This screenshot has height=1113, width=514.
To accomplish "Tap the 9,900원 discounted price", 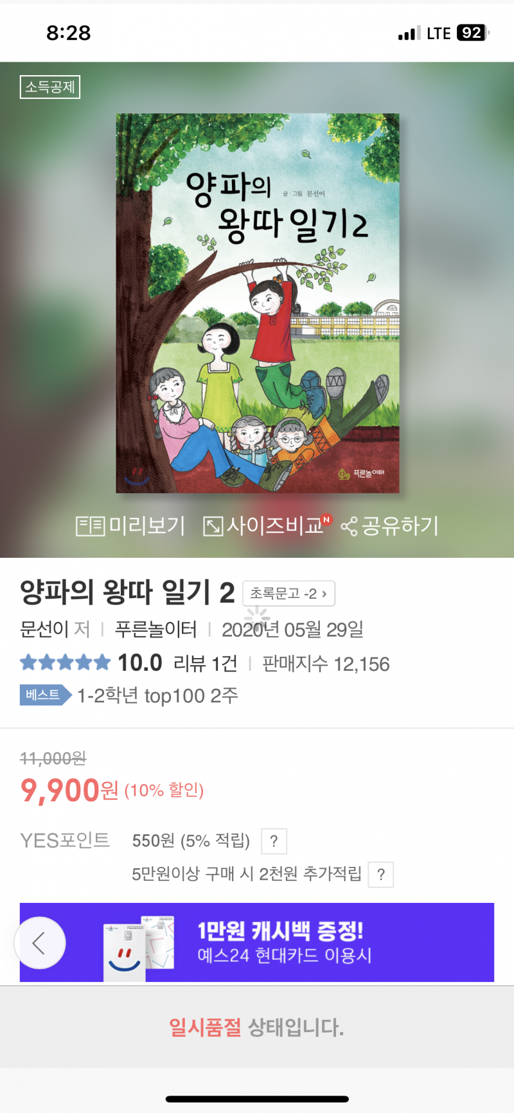I will (x=69, y=790).
